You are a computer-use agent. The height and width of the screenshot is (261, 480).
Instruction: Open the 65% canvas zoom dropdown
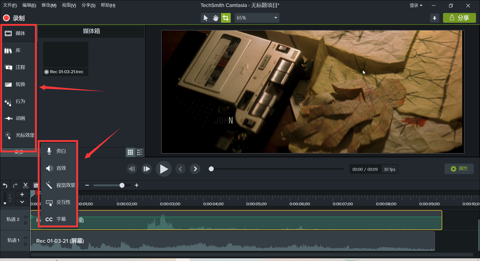[x=257, y=18]
